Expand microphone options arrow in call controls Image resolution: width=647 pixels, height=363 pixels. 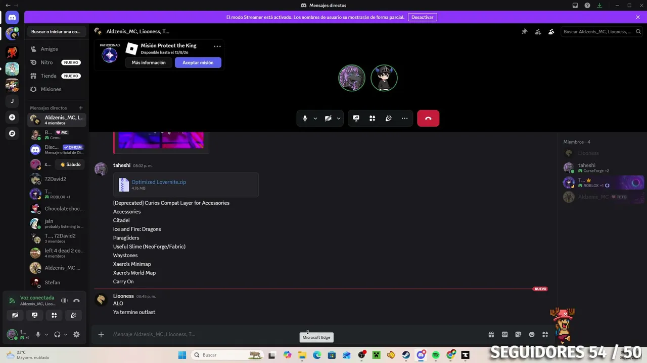(315, 118)
